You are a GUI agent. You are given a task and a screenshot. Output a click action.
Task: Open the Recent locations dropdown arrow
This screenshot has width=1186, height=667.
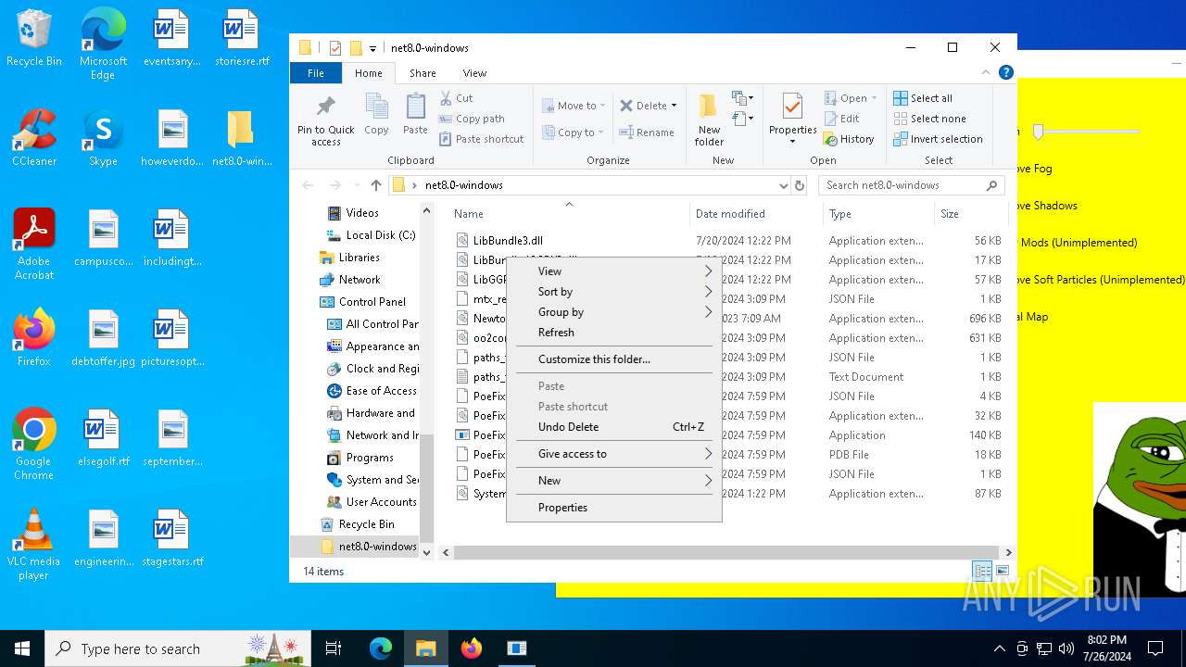click(x=356, y=185)
